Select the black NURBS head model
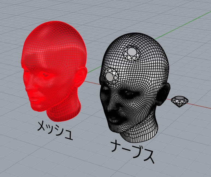The width and height of the screenshot is (211, 177). (x=135, y=88)
